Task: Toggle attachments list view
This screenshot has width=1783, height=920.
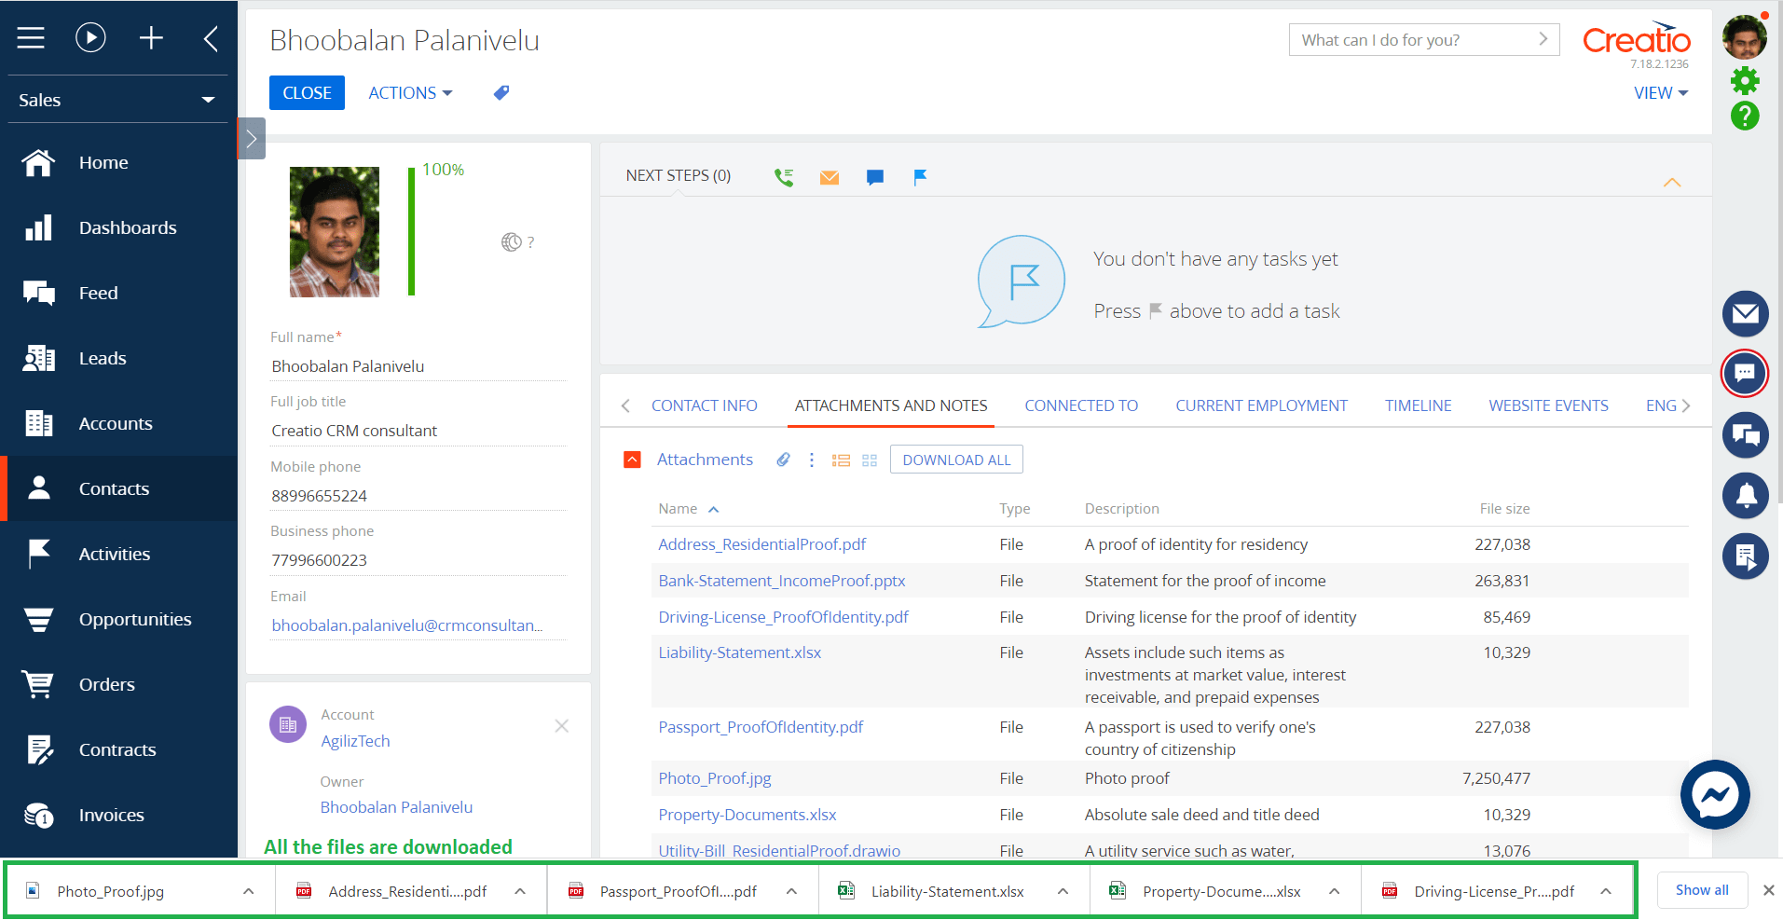Action: coord(841,460)
